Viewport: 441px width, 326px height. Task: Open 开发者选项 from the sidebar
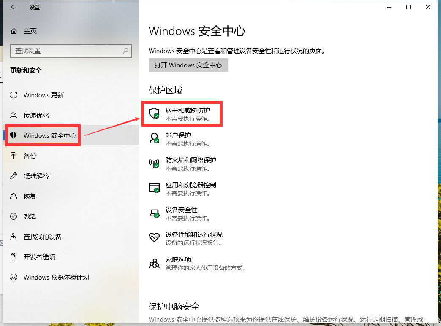coord(71,257)
